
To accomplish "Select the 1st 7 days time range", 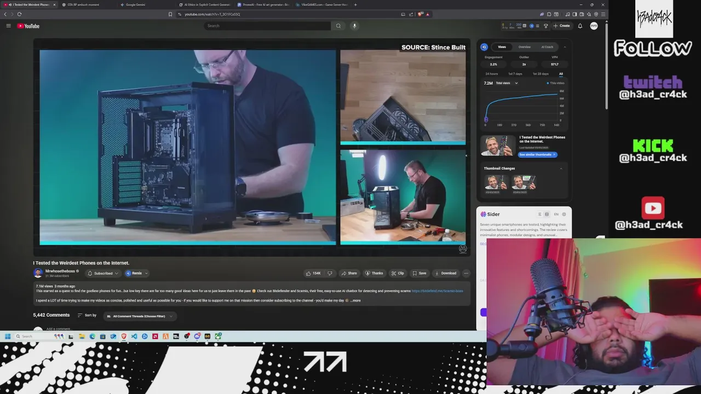I will point(515,74).
